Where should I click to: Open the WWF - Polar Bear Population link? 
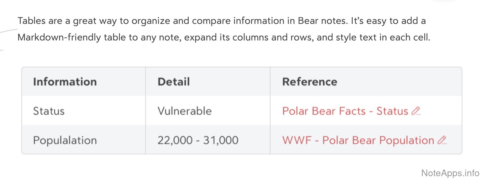[358, 140]
